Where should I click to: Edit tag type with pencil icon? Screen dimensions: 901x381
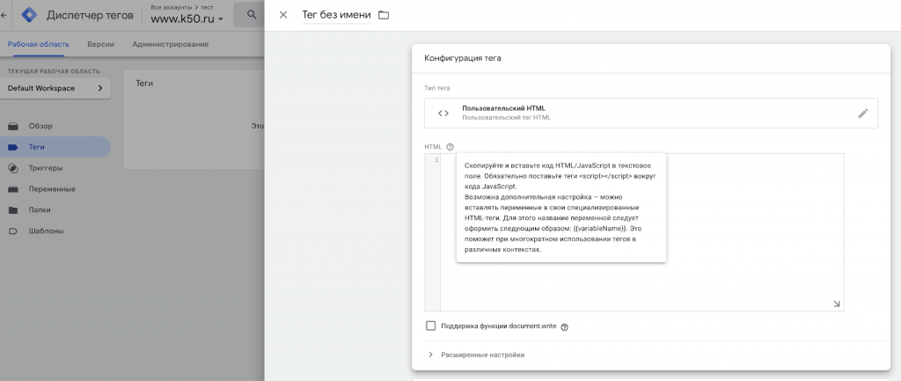coord(863,114)
